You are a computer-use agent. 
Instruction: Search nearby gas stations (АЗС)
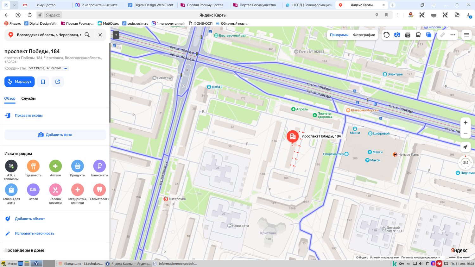point(11,170)
